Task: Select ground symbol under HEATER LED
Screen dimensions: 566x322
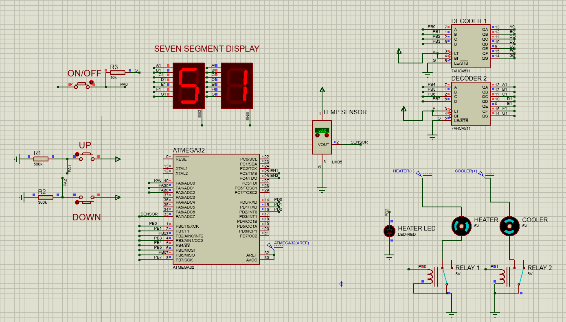Action: point(390,257)
